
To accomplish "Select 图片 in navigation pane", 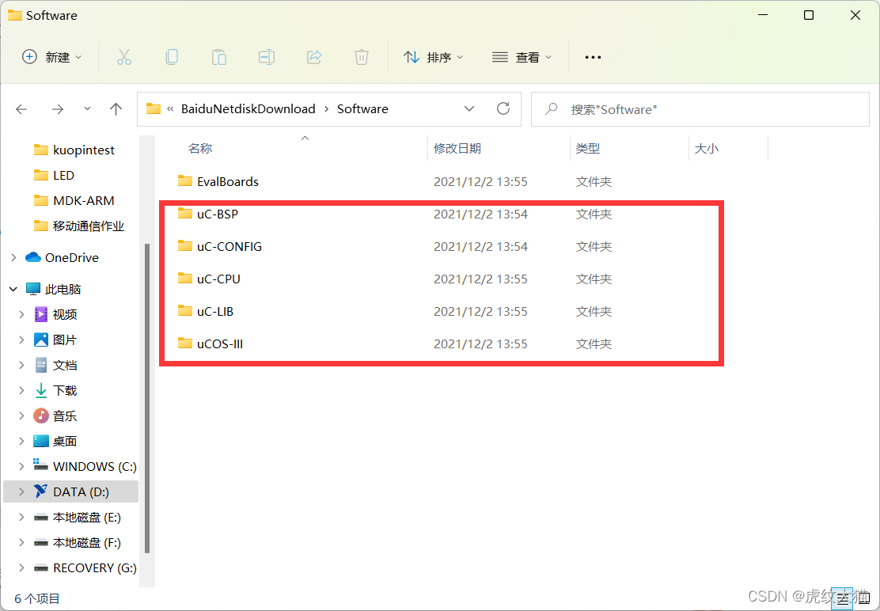I will pos(65,340).
